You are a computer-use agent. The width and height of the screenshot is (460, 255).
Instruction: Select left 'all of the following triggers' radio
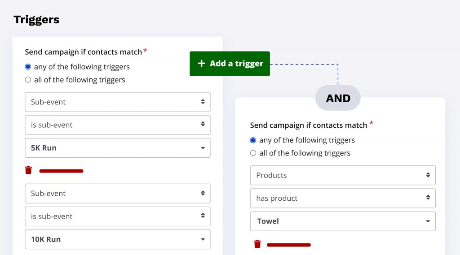(x=28, y=80)
